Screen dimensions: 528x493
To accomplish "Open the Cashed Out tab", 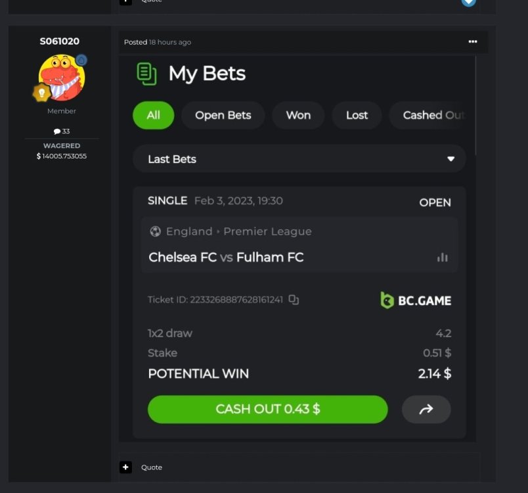I will click(430, 115).
